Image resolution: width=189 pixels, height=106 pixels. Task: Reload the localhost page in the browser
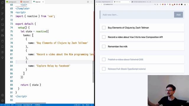pyautogui.click(x=101, y=4)
